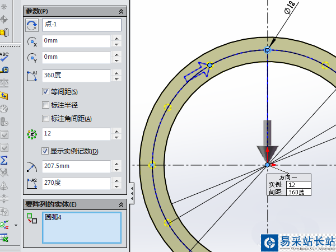Click the Center X coordinate icon

tap(32, 41)
